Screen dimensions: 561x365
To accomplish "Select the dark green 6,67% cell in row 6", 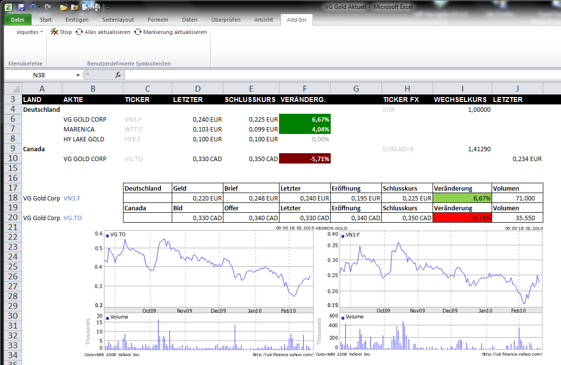I will point(305,119).
